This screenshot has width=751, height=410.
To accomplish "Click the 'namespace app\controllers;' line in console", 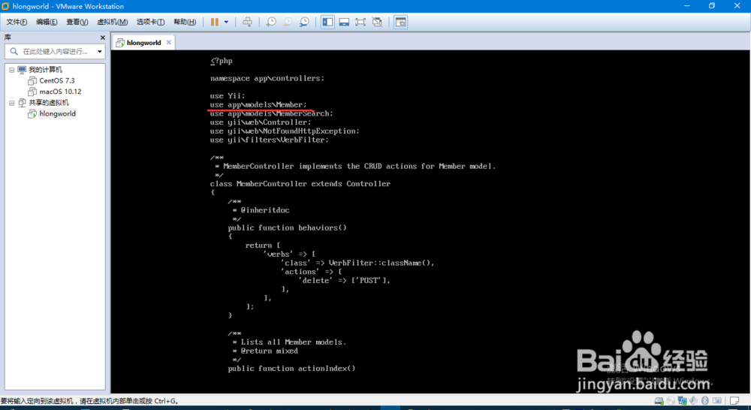I will point(267,79).
